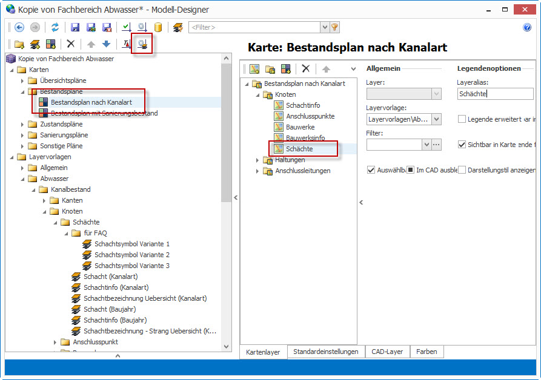Expand the Übersichtspläne folder in tree
The image size is (541, 380).
(x=23, y=80)
